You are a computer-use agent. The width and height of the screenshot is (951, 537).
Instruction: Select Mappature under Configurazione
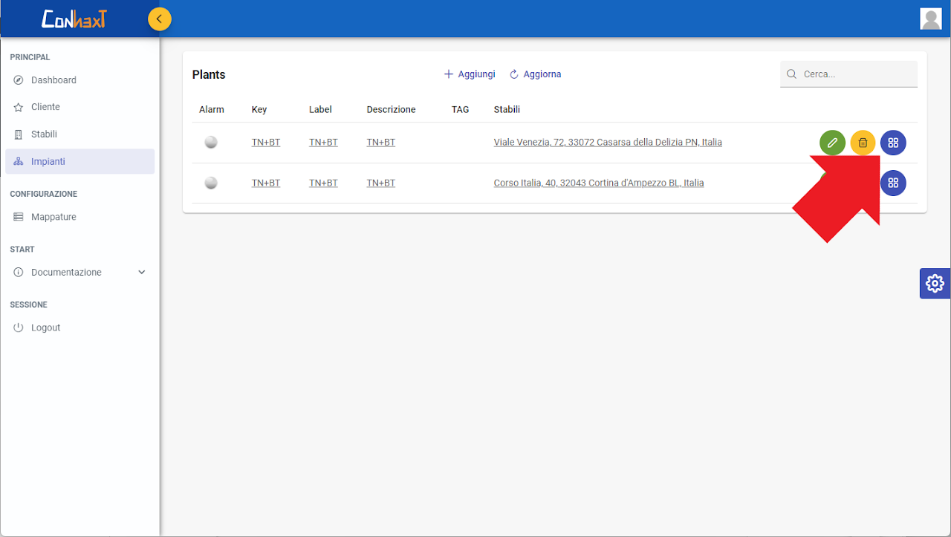(53, 217)
